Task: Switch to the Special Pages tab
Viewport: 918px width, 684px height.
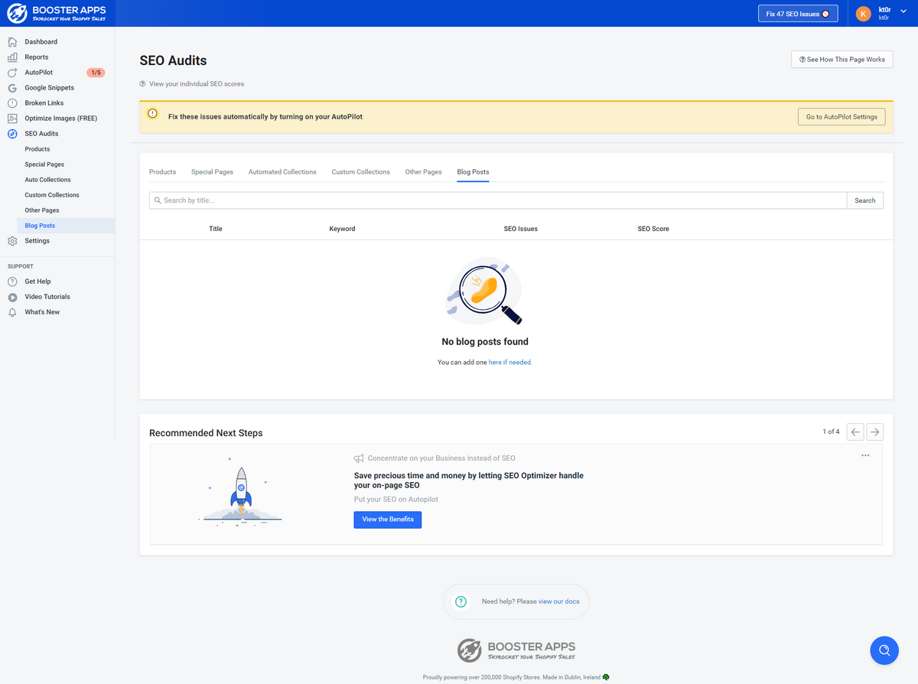Action: 212,172
